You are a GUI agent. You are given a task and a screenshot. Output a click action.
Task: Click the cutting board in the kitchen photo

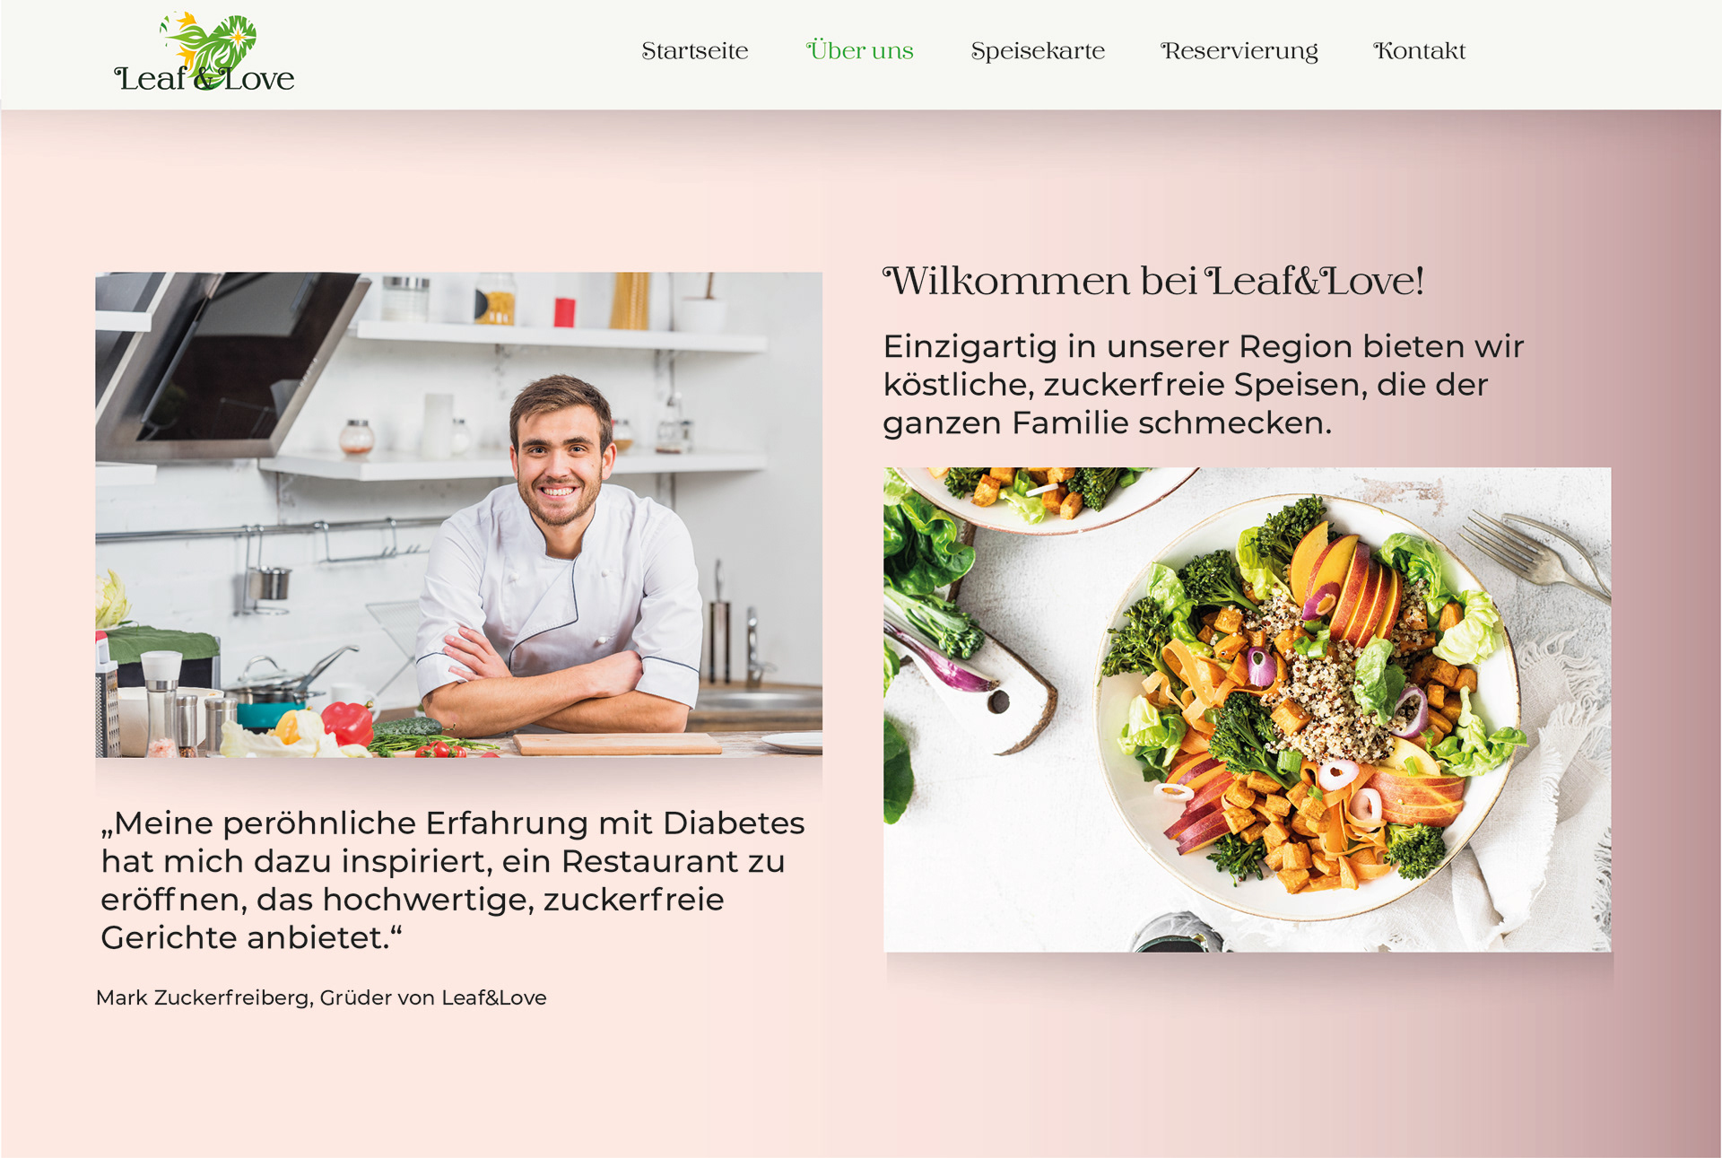(x=617, y=744)
